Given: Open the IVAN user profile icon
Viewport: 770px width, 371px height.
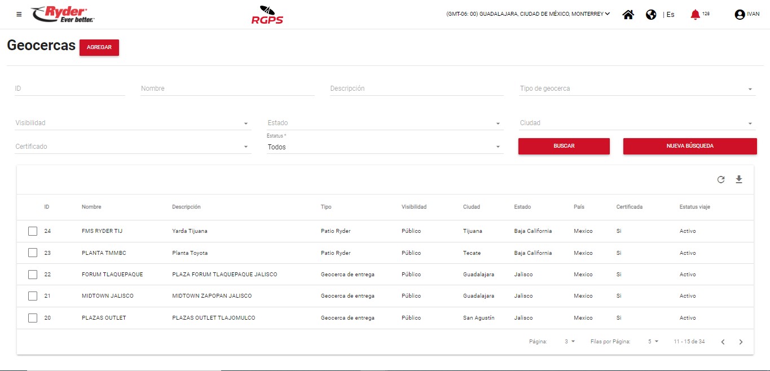Looking at the screenshot, I should tap(740, 15).
